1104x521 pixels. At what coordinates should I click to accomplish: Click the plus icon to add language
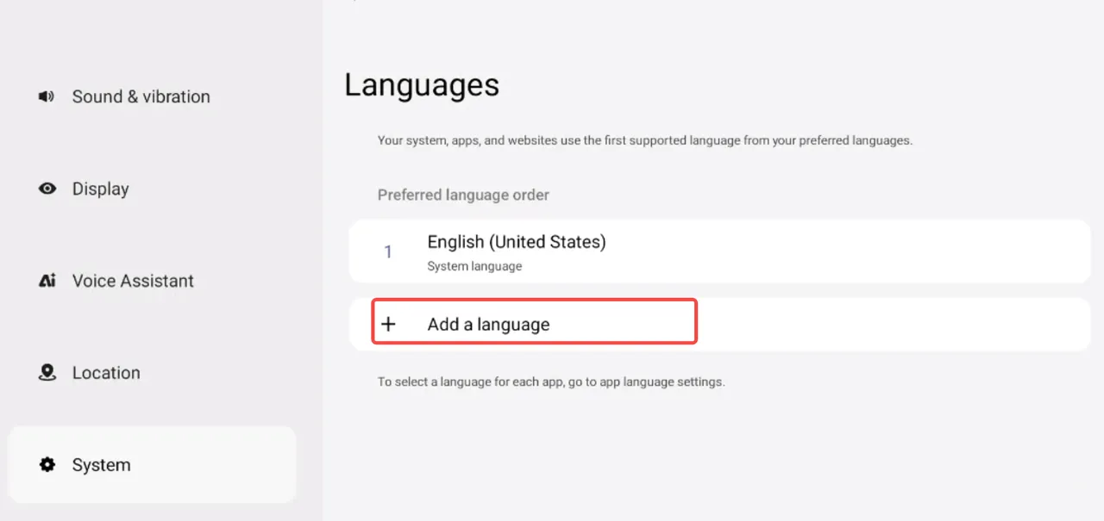pyautogui.click(x=388, y=325)
